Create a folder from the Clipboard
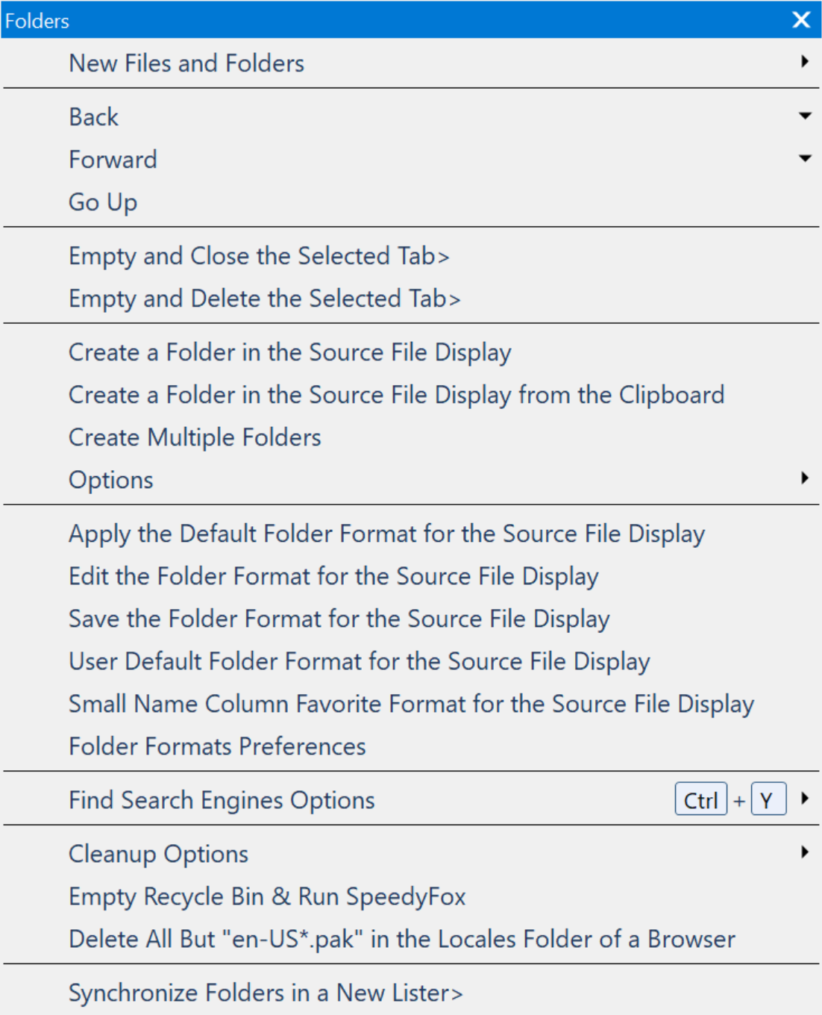The image size is (822, 1015). click(396, 395)
